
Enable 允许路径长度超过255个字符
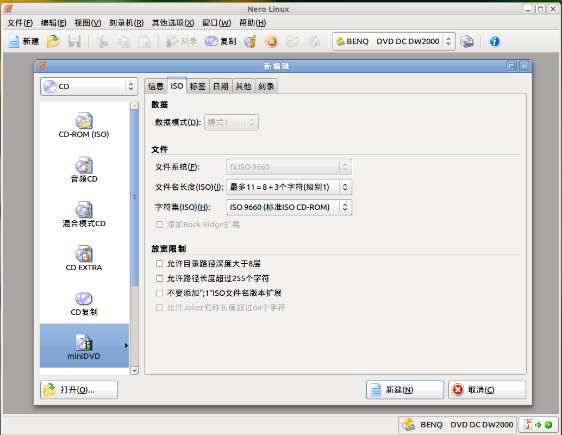[160, 278]
